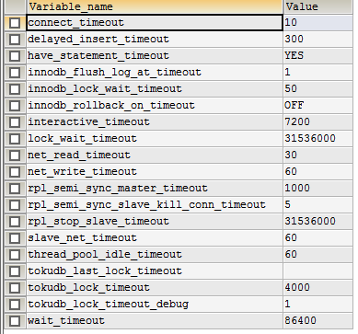Viewport: 358px width, 334px height.
Task: Check the tokudb_lock_timeout_debug row box
Action: pyautogui.click(x=15, y=305)
